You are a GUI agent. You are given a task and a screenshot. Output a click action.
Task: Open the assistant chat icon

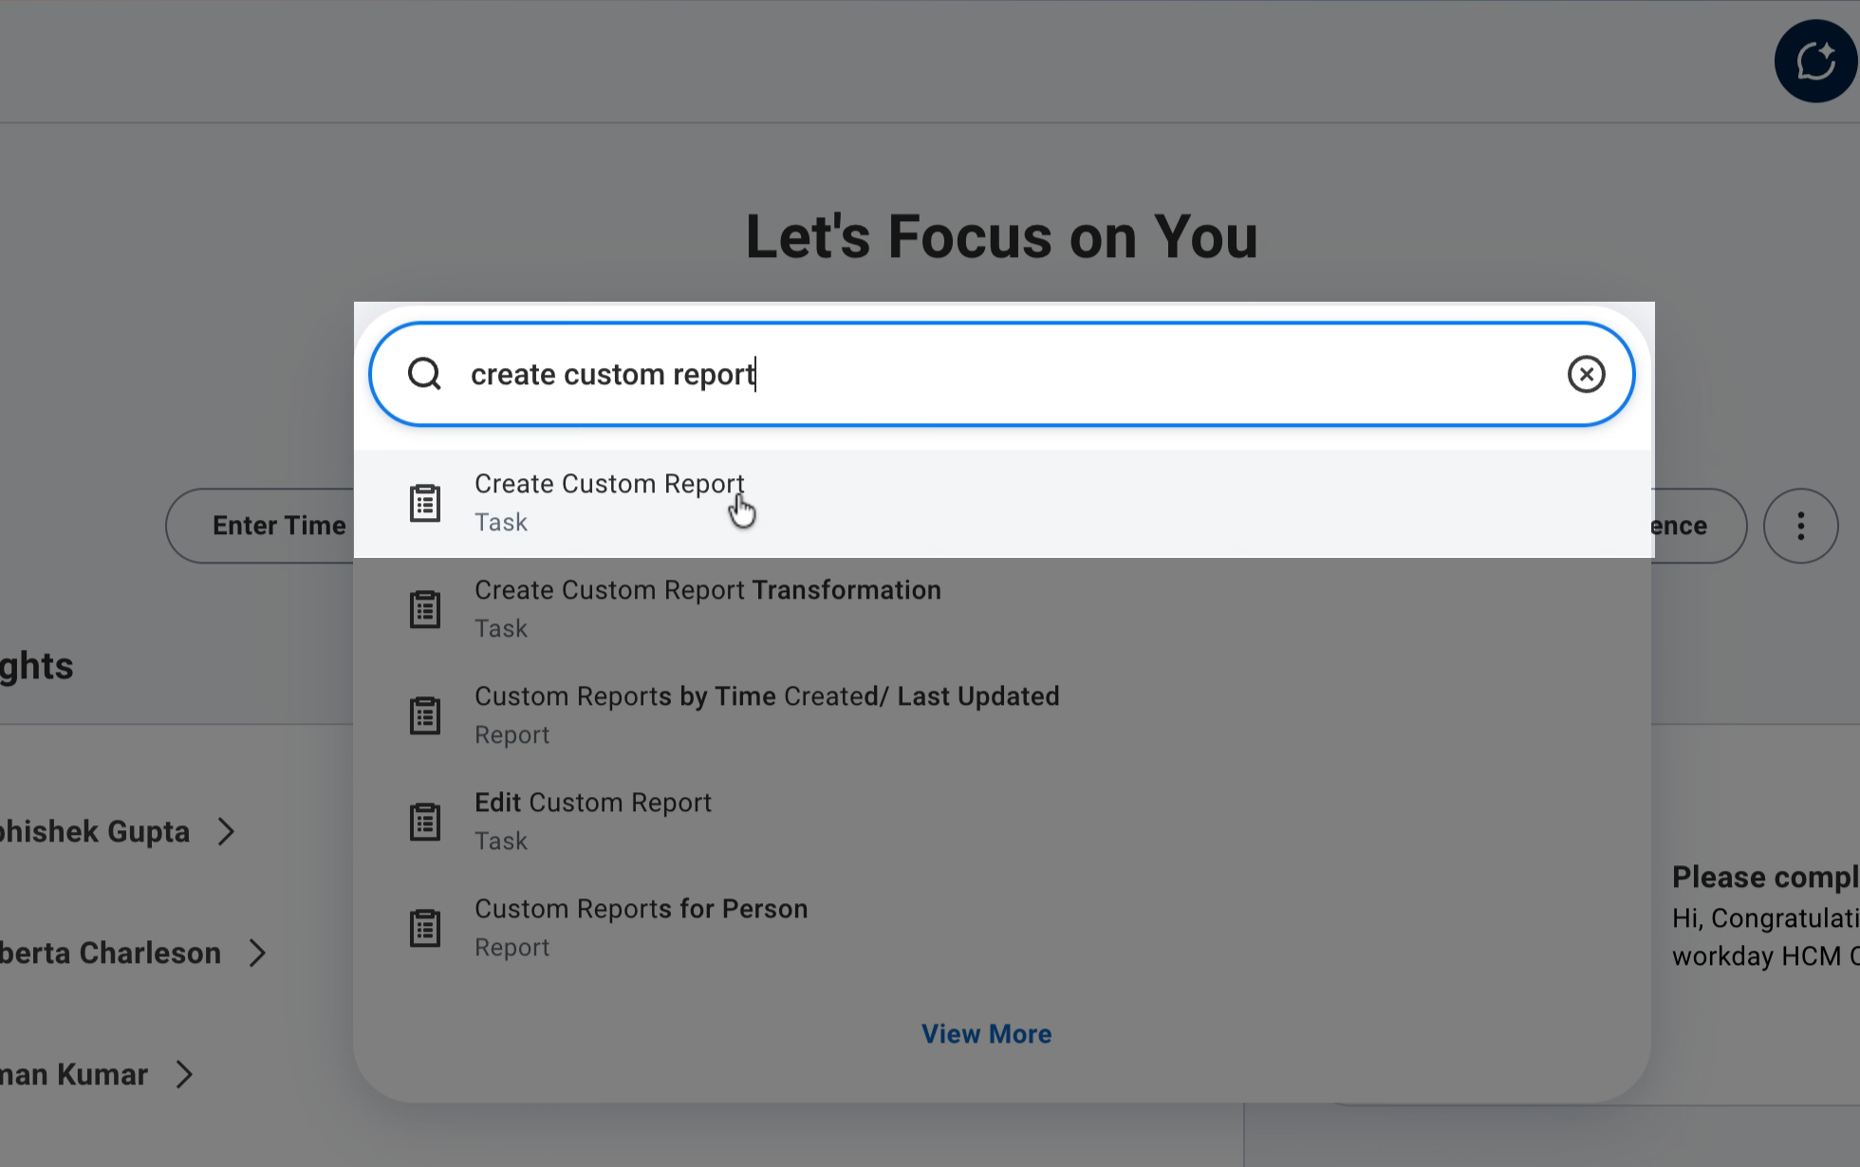click(1815, 61)
